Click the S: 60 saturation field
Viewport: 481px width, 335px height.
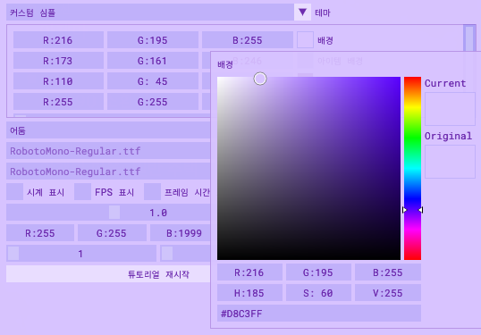point(318,293)
